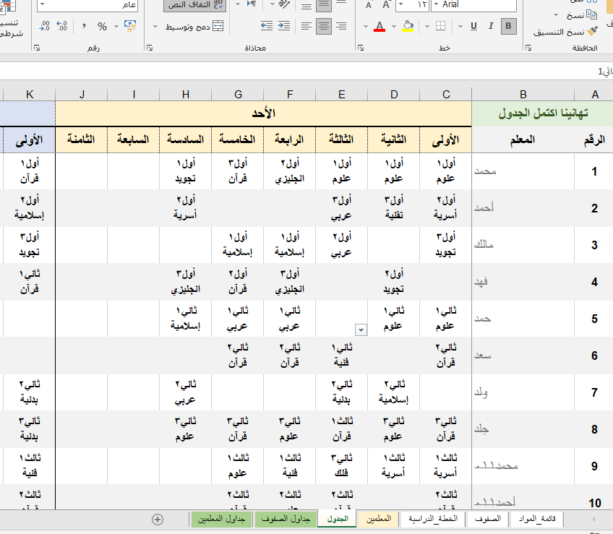The width and height of the screenshot is (613, 534).
Task: Go to the جداول المعلمين sheet tab
Action: 221,519
